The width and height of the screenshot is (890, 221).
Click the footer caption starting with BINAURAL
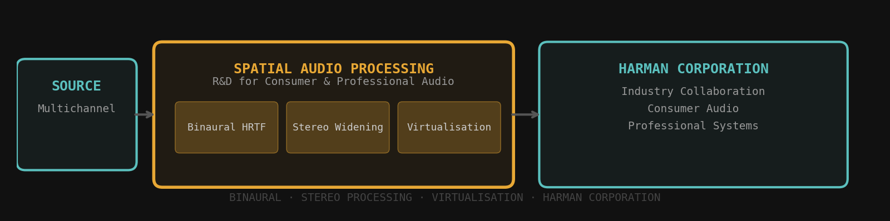pyautogui.click(x=444, y=198)
